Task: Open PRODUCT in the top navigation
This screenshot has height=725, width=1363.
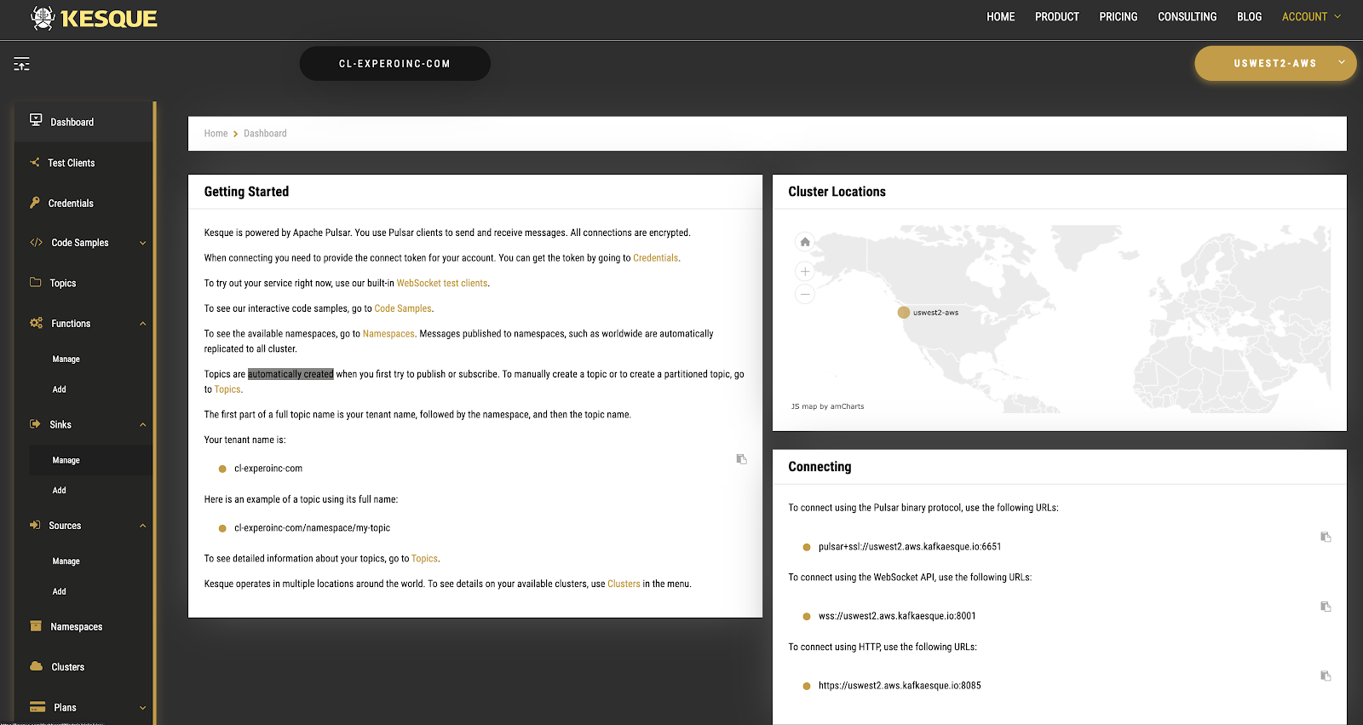Action: pyautogui.click(x=1057, y=17)
